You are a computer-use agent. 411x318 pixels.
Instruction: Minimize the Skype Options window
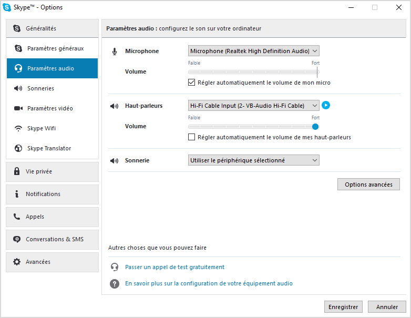(x=351, y=7)
